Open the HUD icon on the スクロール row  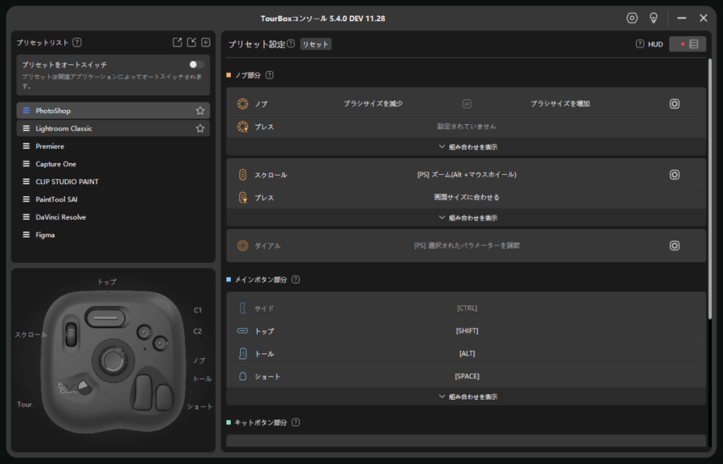(x=674, y=175)
